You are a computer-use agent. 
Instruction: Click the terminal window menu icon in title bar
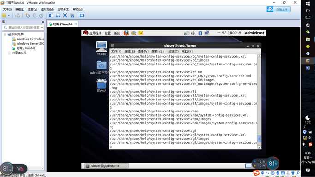pyautogui.click(x=113, y=46)
